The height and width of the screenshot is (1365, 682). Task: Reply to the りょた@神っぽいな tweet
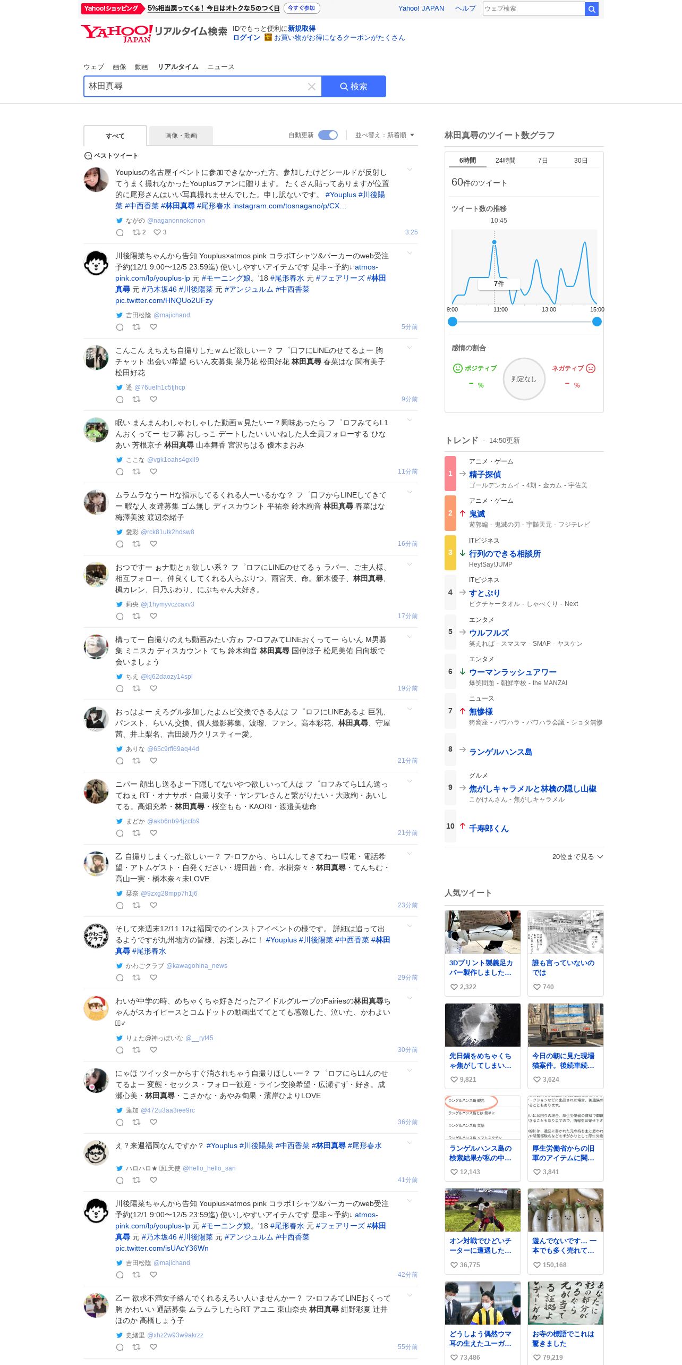click(x=120, y=1050)
